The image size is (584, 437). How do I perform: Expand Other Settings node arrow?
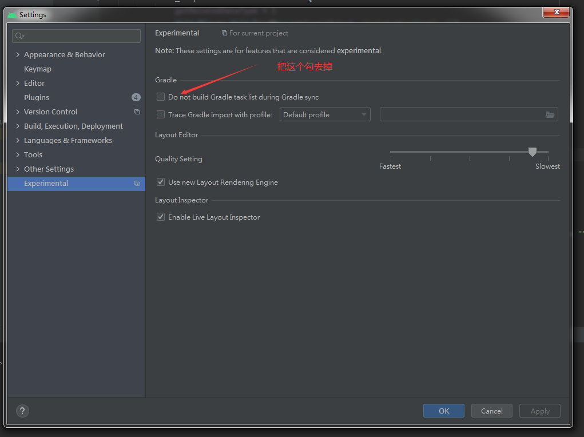18,169
